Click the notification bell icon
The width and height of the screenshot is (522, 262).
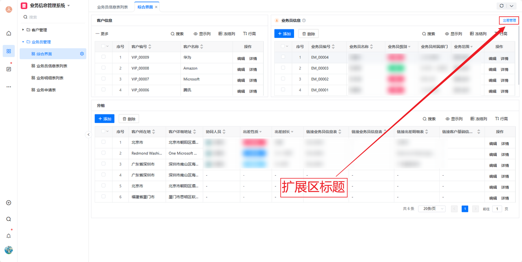[x=9, y=236]
